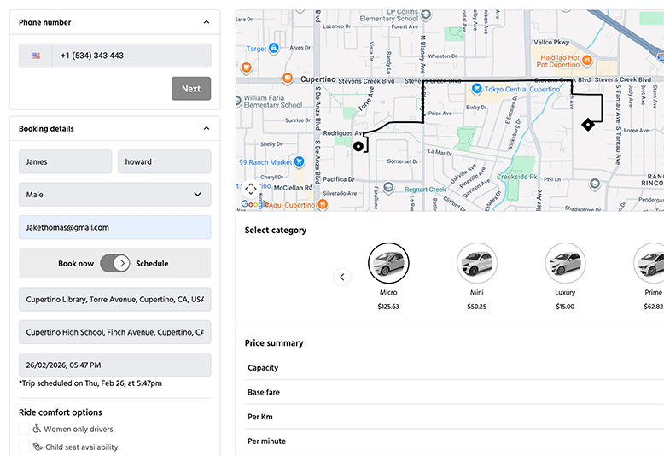
Task: Click the Select category heading
Action: (x=276, y=230)
